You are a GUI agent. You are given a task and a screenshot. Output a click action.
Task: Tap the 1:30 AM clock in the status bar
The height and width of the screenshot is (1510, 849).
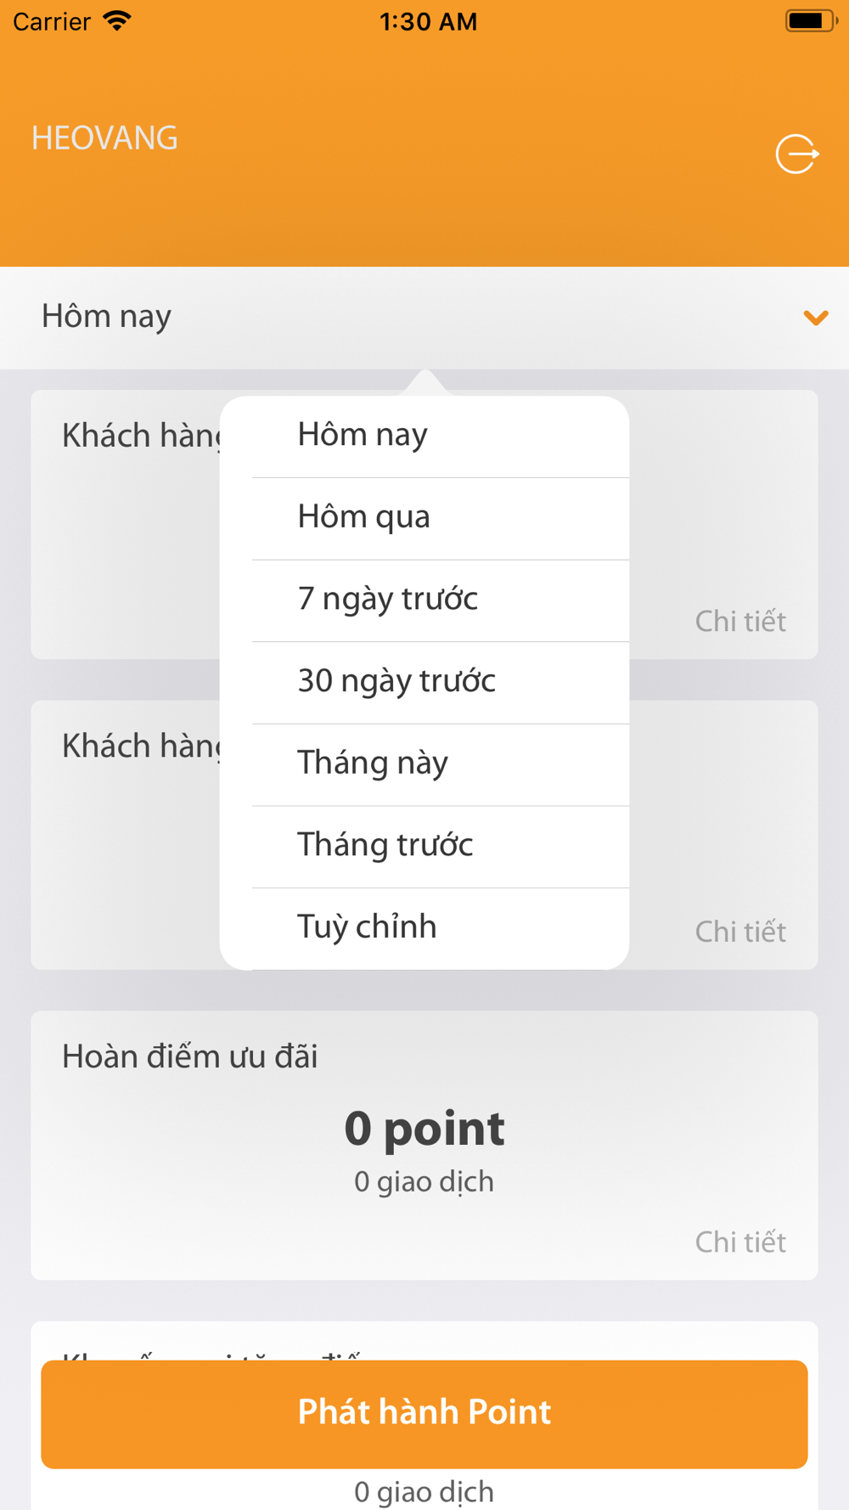(428, 21)
